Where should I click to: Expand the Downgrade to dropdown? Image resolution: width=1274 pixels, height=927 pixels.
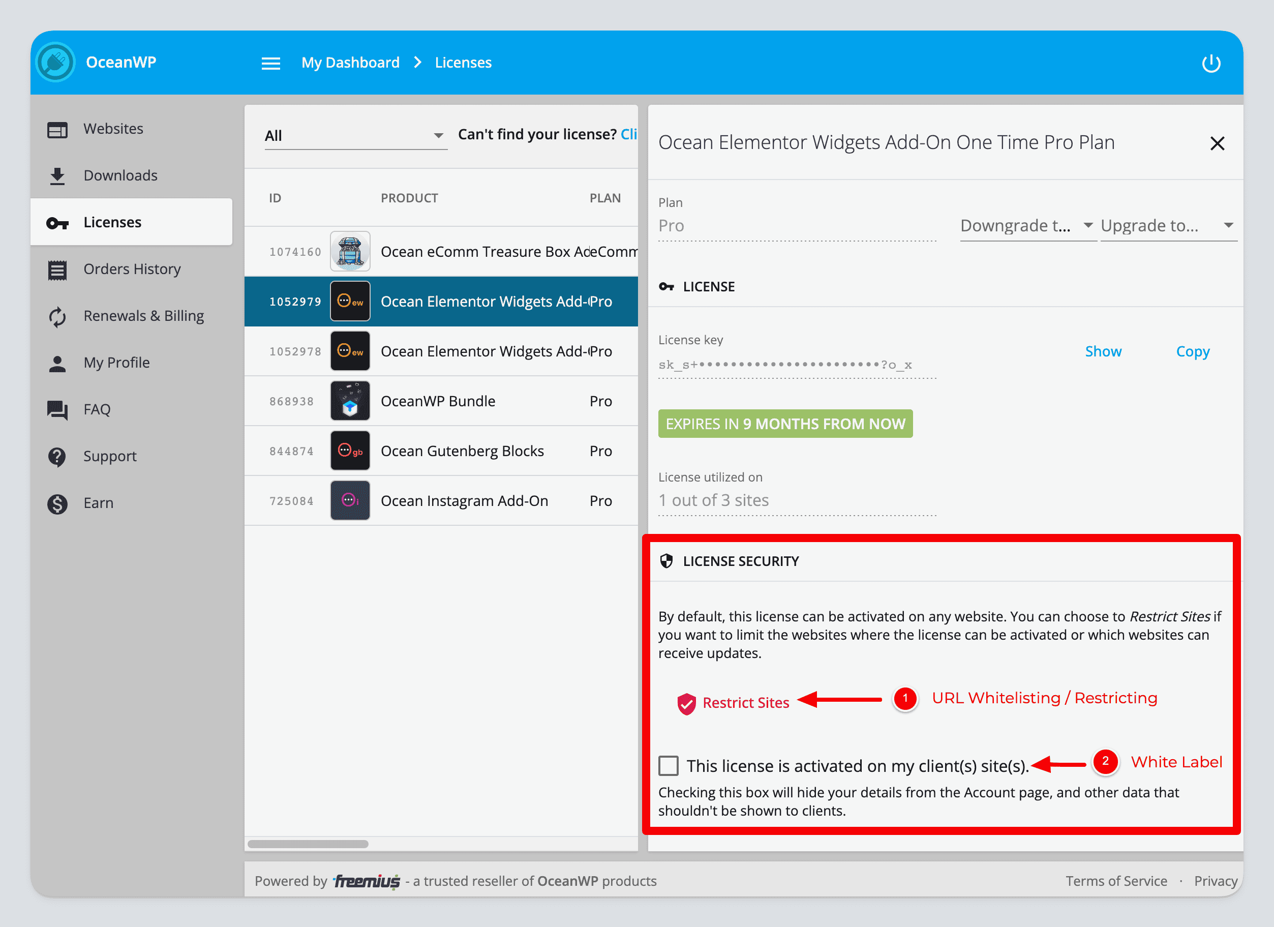point(1027,225)
